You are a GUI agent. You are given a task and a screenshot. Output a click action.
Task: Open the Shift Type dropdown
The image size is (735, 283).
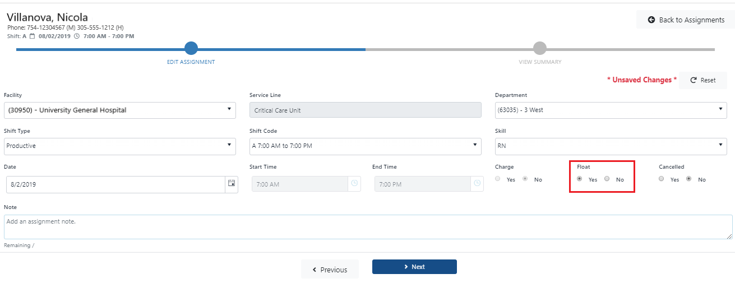[x=119, y=146]
